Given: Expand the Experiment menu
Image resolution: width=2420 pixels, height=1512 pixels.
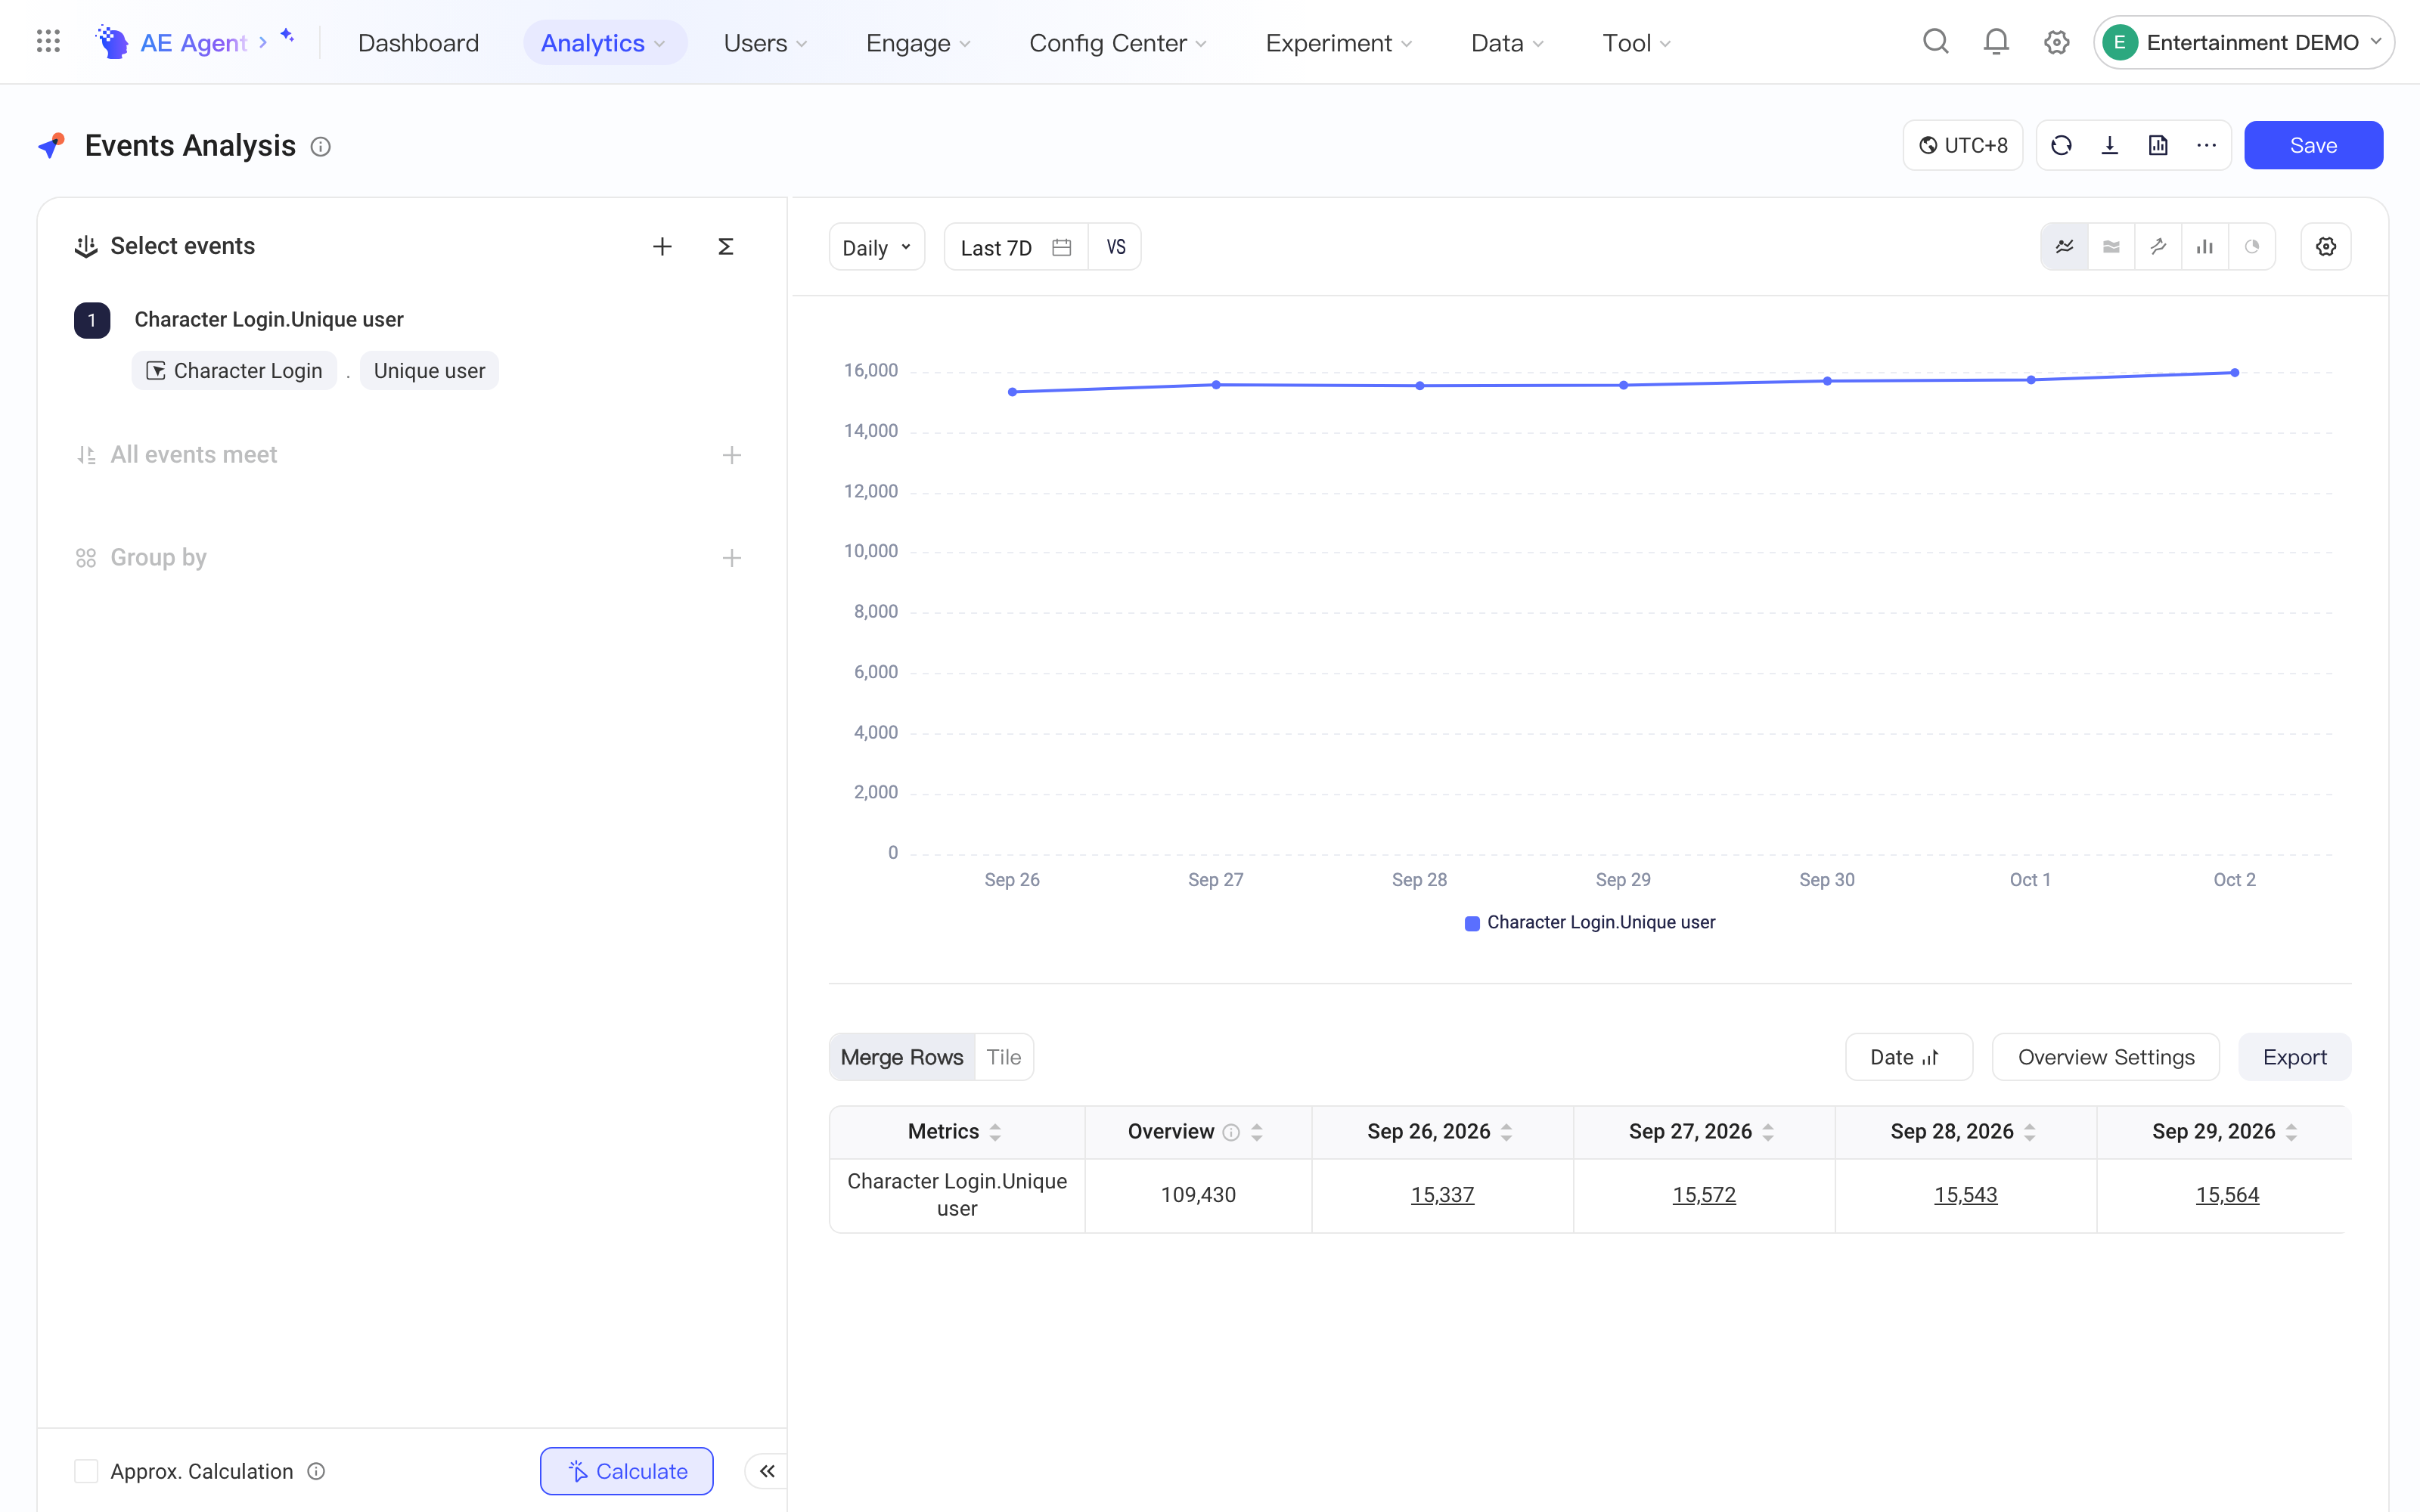Looking at the screenshot, I should point(1339,43).
